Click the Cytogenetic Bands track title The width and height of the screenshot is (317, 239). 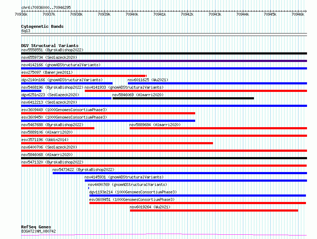click(42, 26)
